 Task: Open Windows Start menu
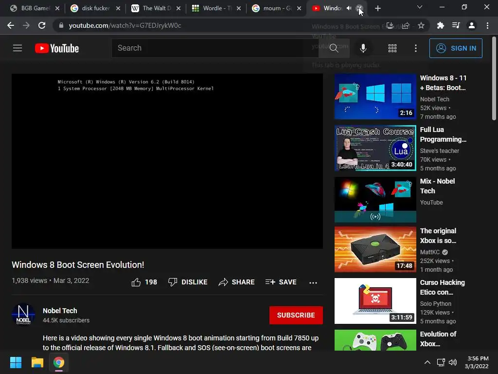pyautogui.click(x=16, y=362)
